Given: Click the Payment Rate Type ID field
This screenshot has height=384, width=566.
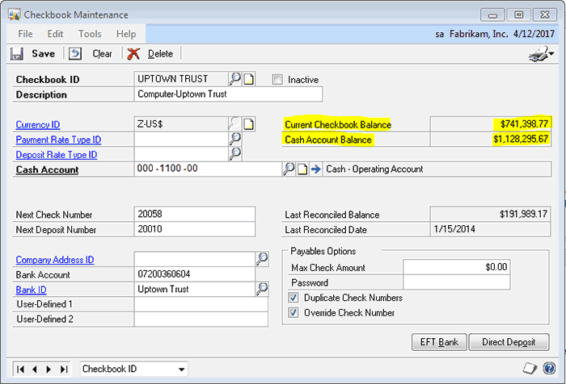Looking at the screenshot, I should (181, 139).
